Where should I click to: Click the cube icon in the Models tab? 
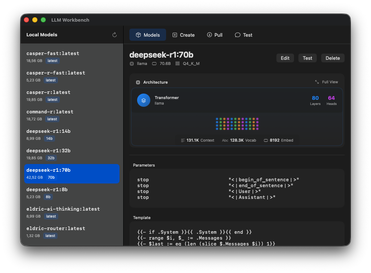138,35
